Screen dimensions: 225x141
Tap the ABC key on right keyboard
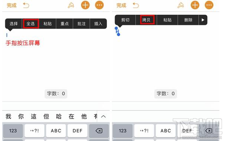tap(166, 131)
